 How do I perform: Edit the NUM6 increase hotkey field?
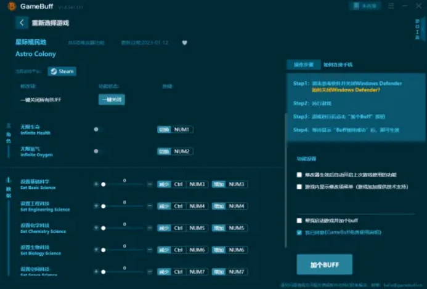click(x=237, y=250)
